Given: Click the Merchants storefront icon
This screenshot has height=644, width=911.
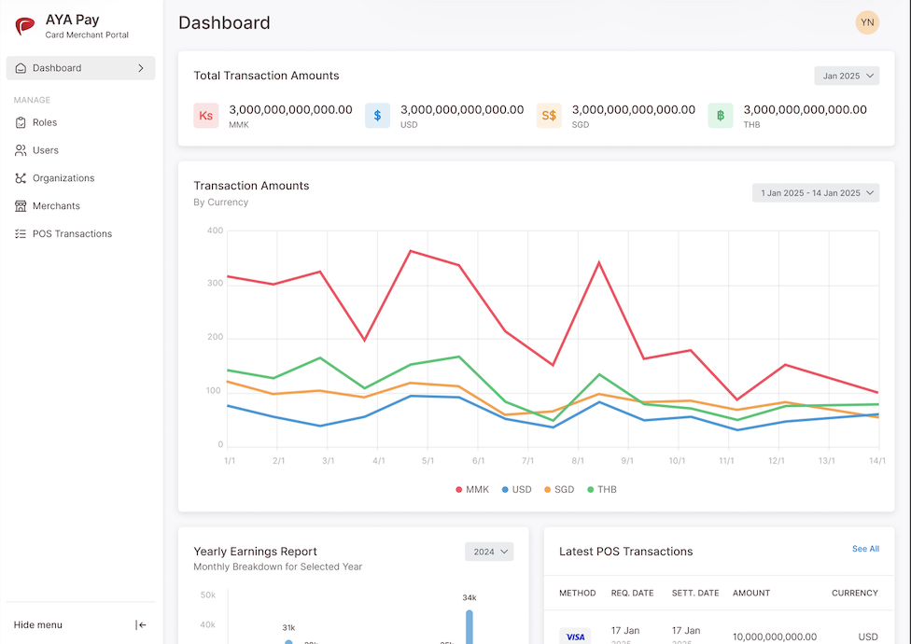Looking at the screenshot, I should click(21, 206).
